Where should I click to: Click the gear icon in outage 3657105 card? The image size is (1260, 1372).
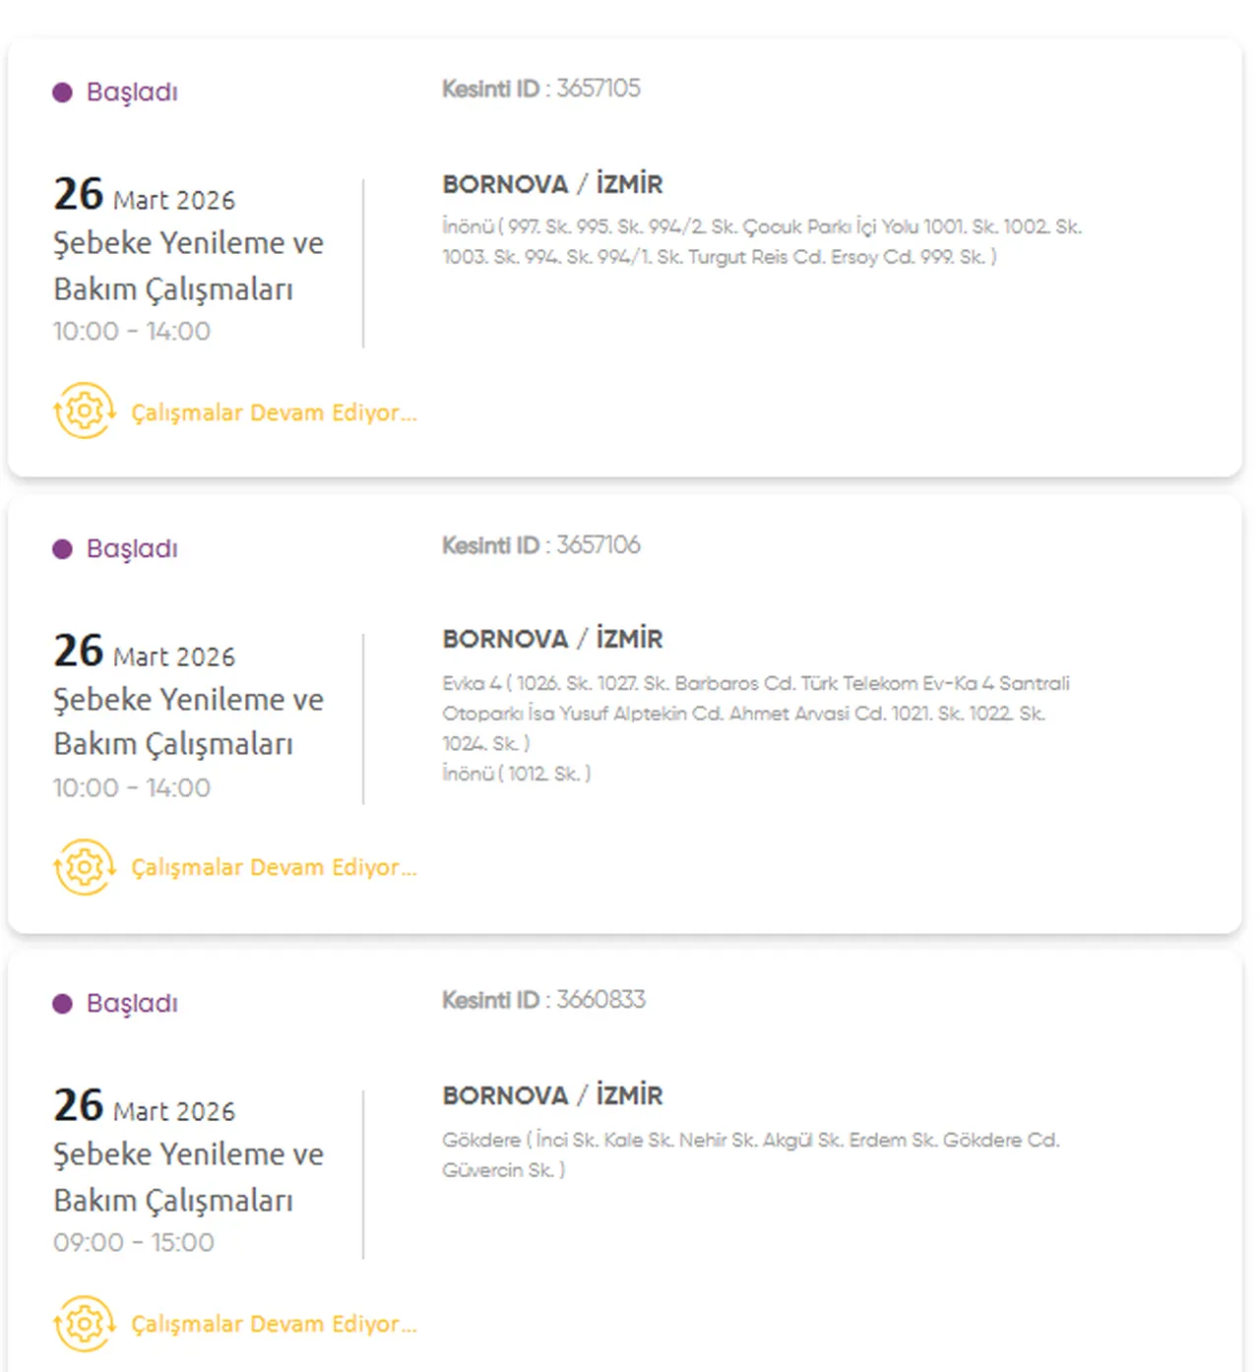(x=85, y=410)
